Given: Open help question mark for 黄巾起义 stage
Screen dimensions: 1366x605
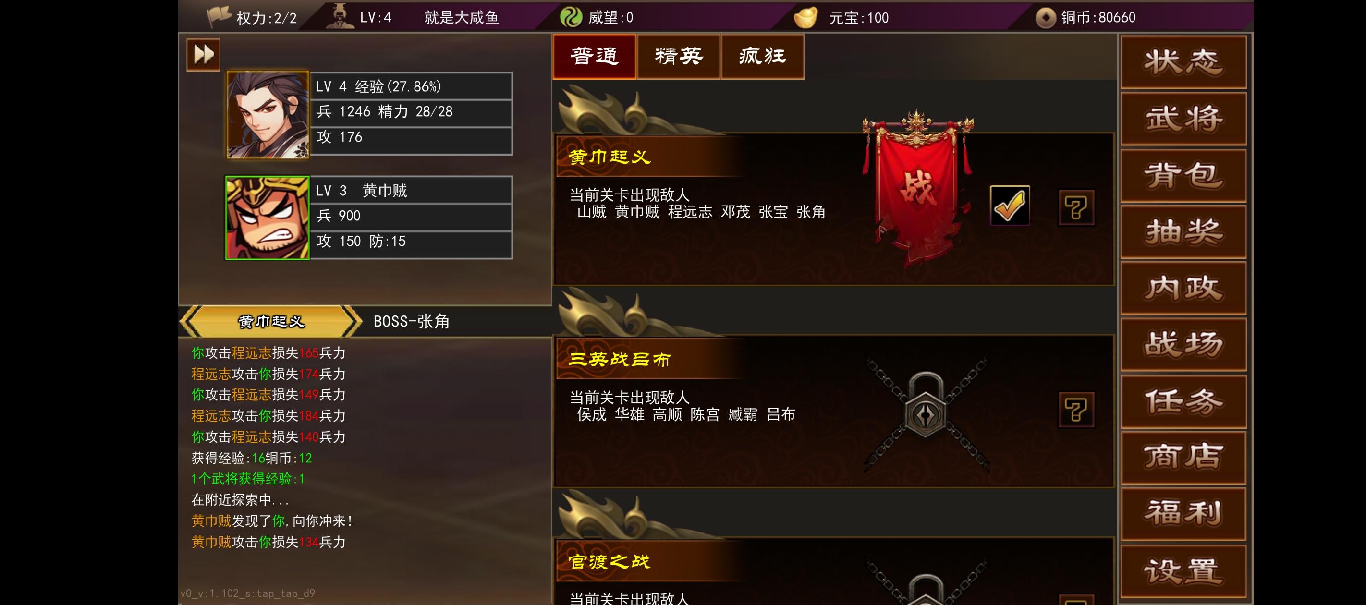Looking at the screenshot, I should pos(1076,207).
